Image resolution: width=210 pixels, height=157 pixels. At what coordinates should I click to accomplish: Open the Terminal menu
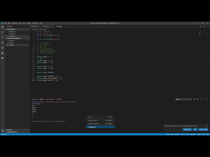click(35, 23)
